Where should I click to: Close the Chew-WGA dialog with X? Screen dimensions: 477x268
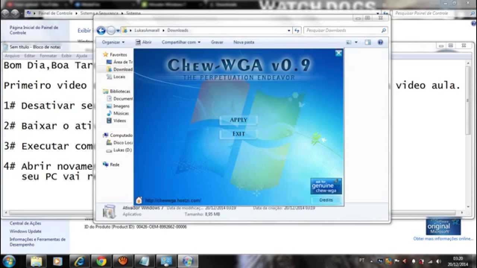tap(338, 53)
